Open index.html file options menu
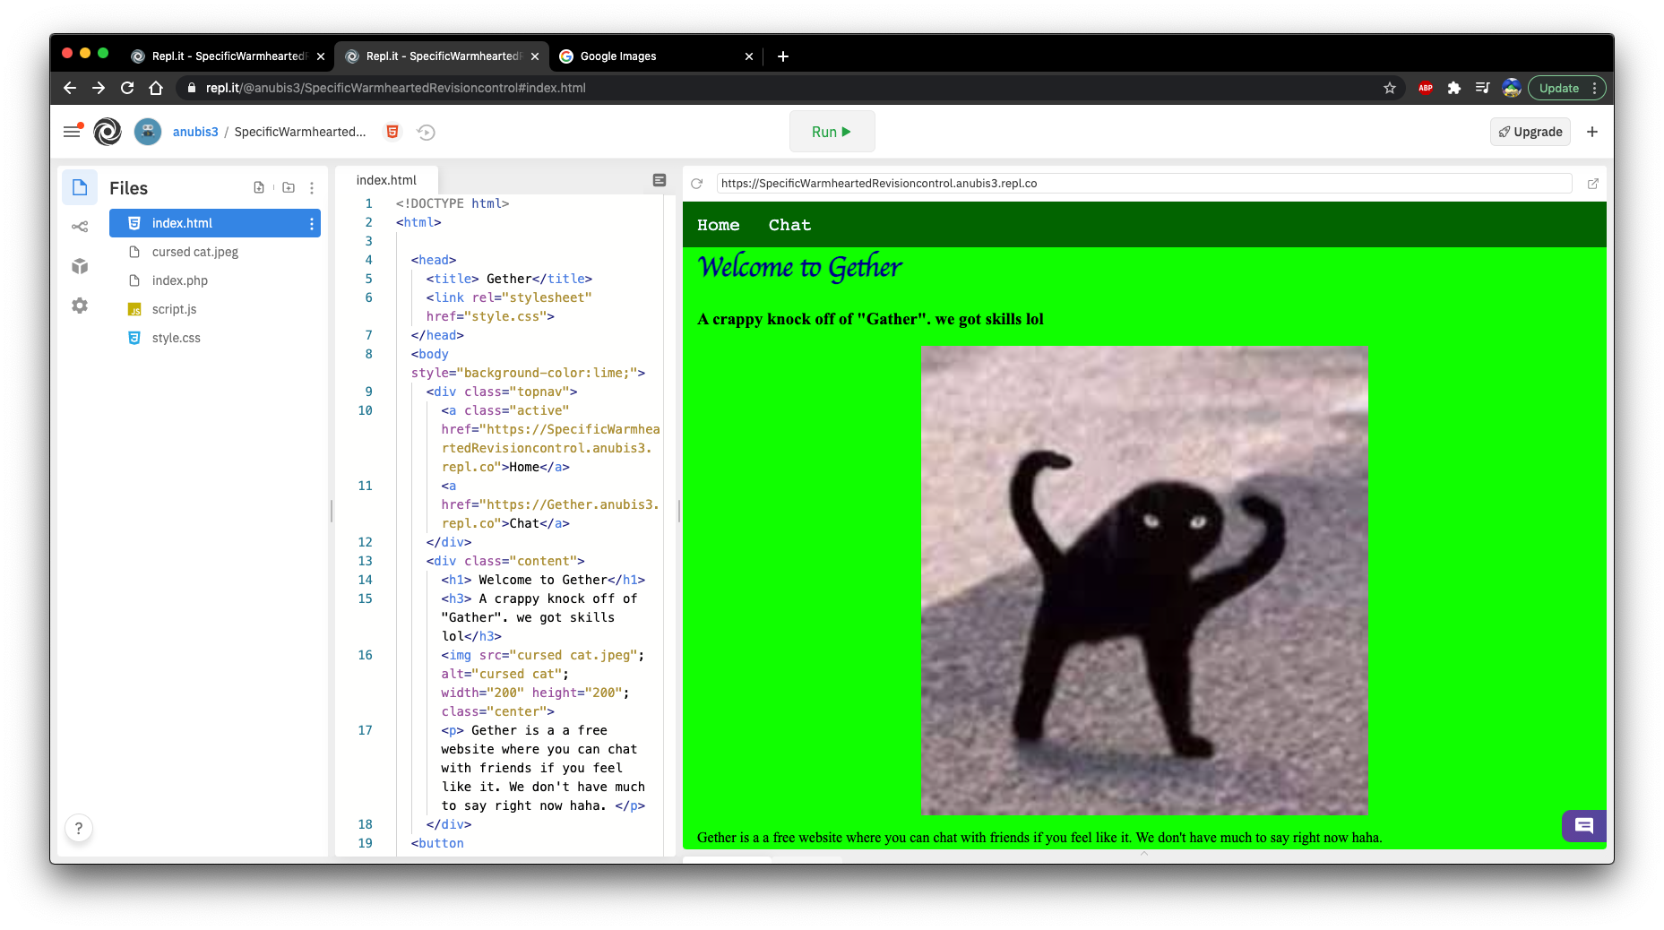Screen dimensions: 1664x930 (312, 224)
